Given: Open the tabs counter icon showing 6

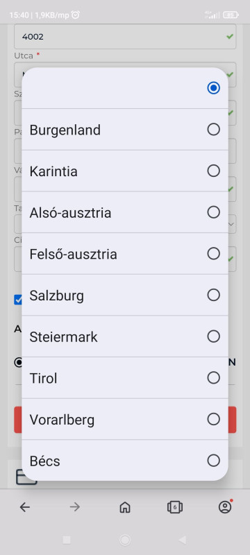Looking at the screenshot, I should coord(175,507).
